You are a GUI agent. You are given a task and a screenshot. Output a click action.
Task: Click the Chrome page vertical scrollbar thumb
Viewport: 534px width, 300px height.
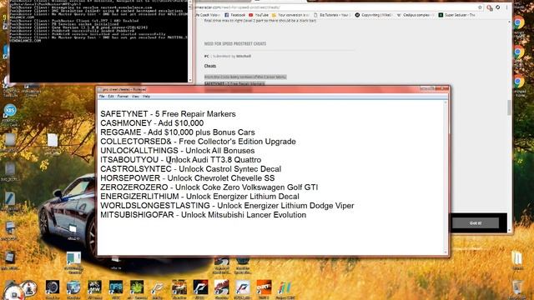click(509, 107)
